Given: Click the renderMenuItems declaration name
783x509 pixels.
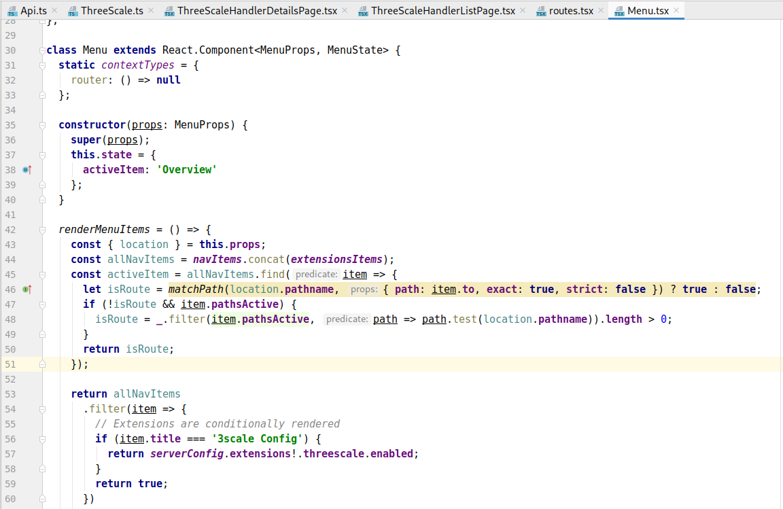Looking at the screenshot, I should pos(104,229).
